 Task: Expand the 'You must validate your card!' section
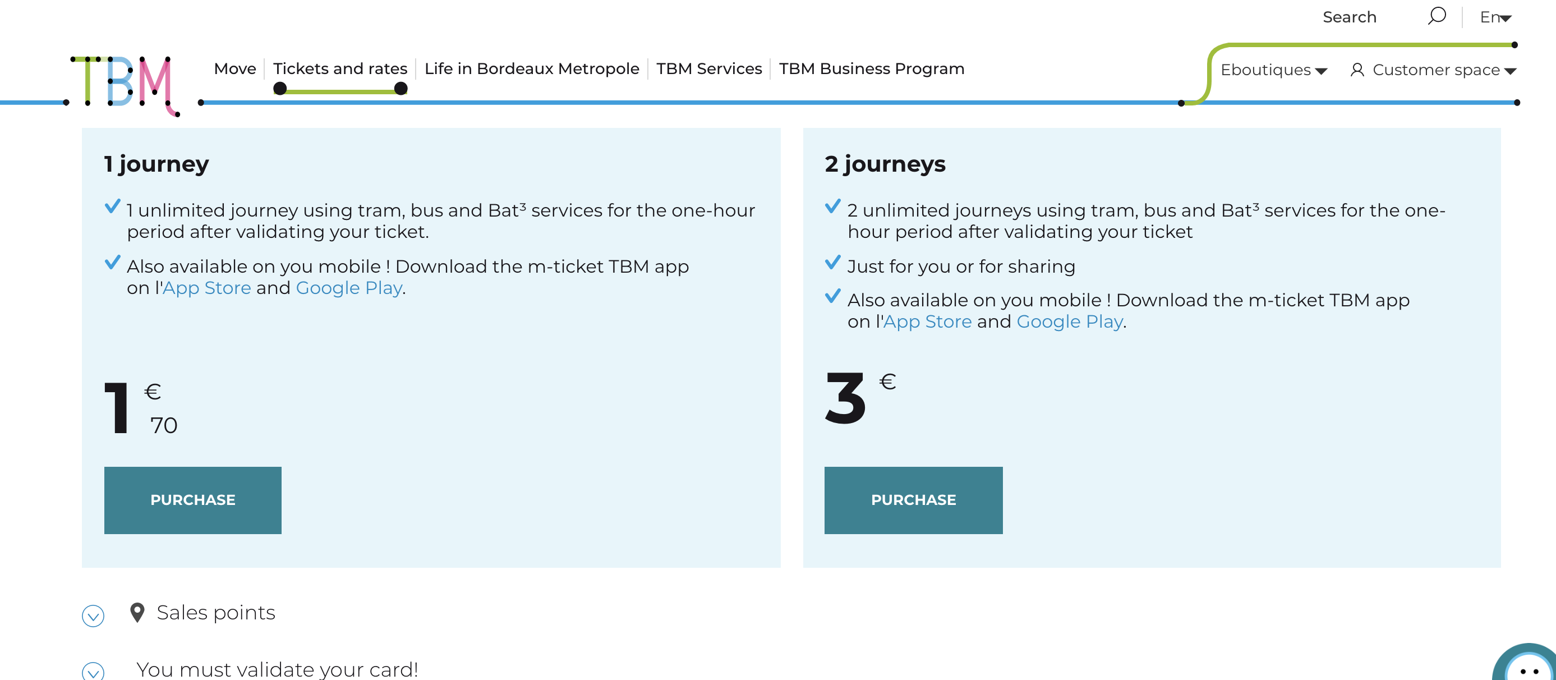[x=93, y=671]
